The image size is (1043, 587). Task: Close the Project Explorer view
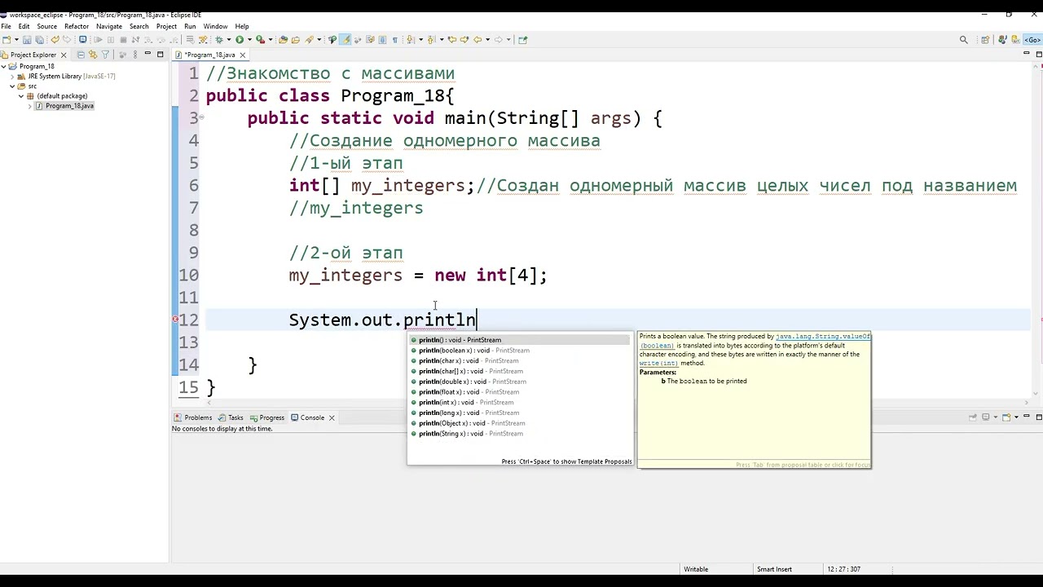(64, 55)
